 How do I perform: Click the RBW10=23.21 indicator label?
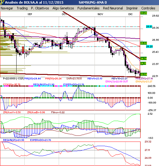[119, 78]
